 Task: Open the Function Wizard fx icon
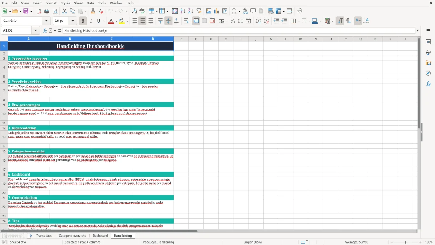point(45,30)
